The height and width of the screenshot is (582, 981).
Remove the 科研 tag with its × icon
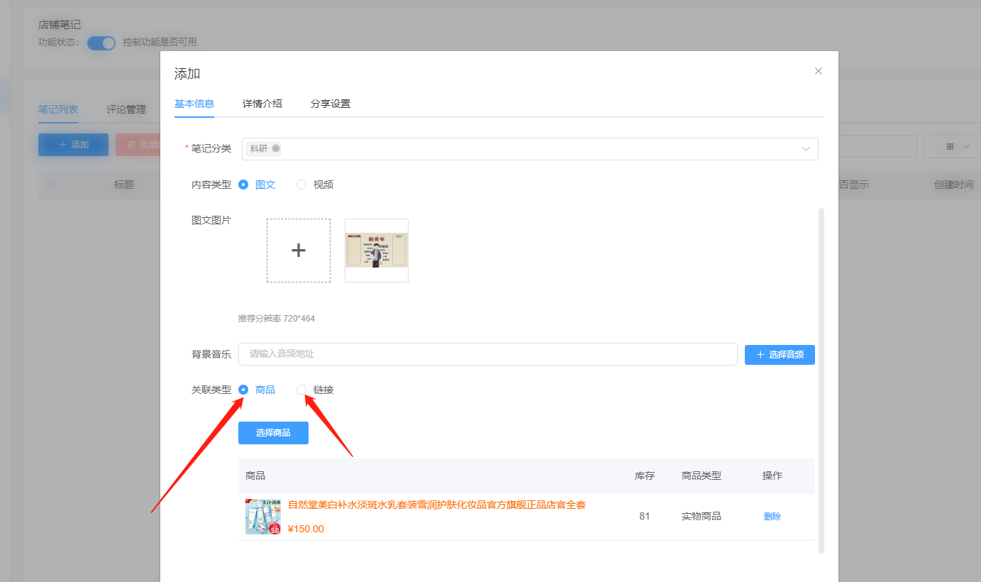click(275, 148)
